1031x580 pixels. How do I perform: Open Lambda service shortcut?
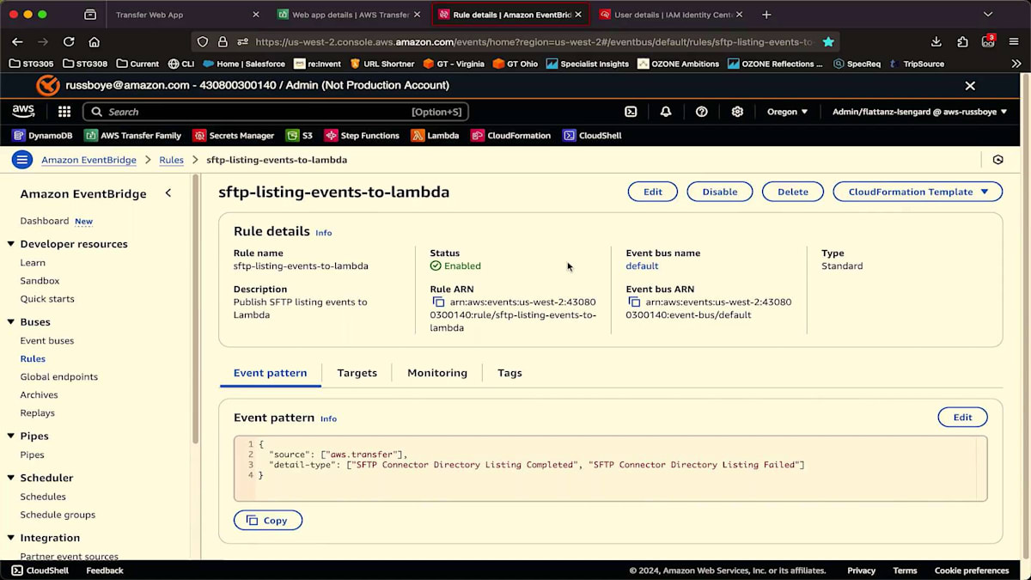click(x=435, y=136)
